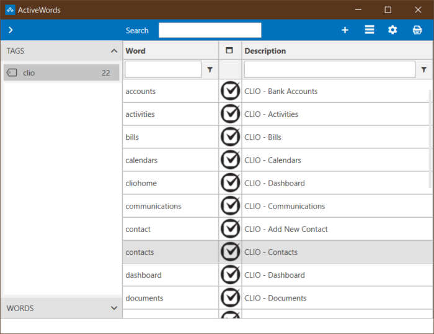The height and width of the screenshot is (334, 434).
Task: Select the word 'contact'
Action: (x=138, y=229)
